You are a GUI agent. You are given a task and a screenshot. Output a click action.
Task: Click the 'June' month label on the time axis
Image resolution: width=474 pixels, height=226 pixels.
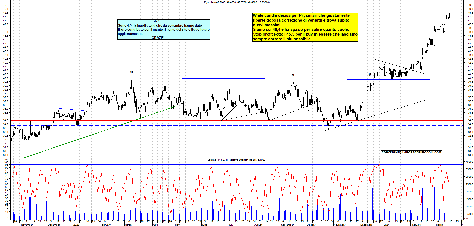[204, 225]
